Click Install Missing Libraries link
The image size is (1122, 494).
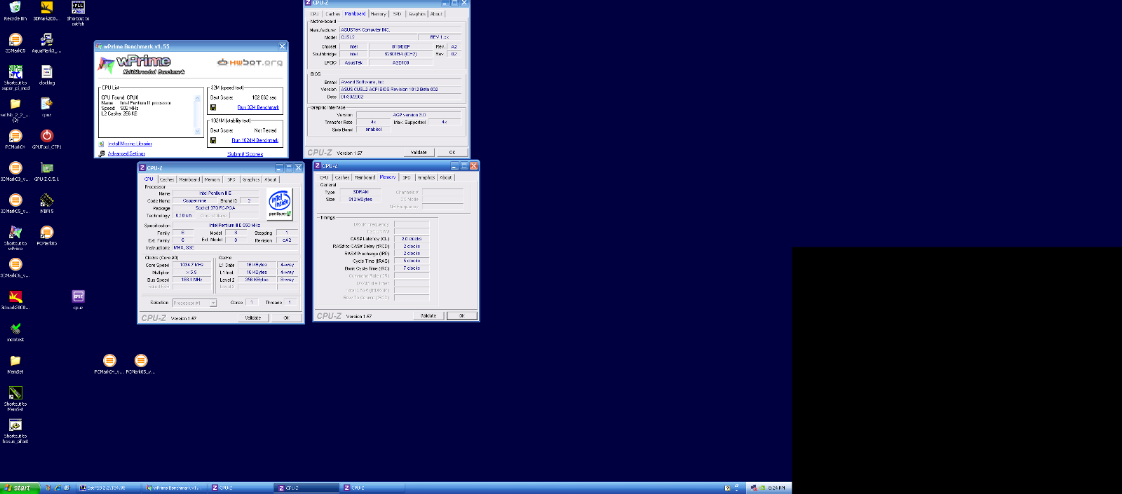click(130, 144)
